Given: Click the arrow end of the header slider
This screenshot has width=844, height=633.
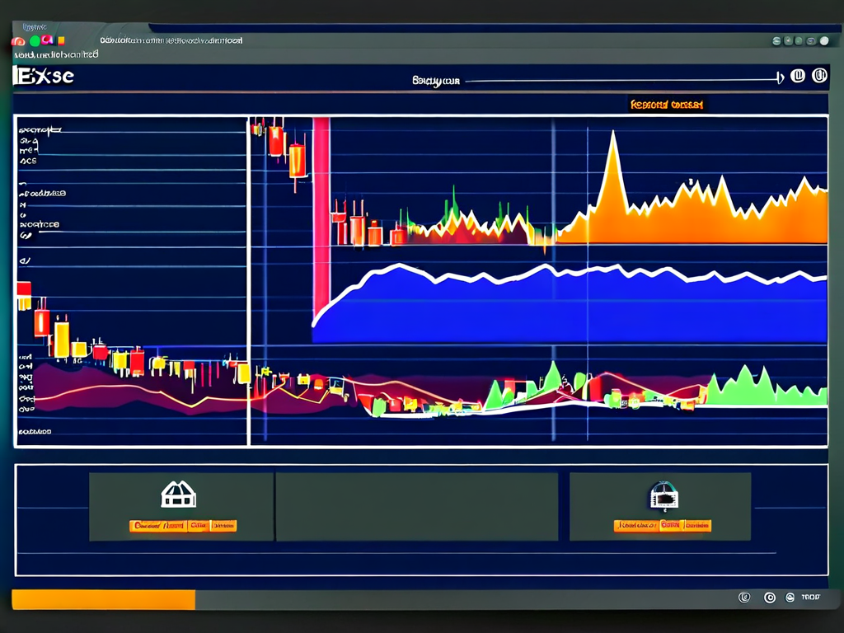Looking at the screenshot, I should pyautogui.click(x=780, y=79).
